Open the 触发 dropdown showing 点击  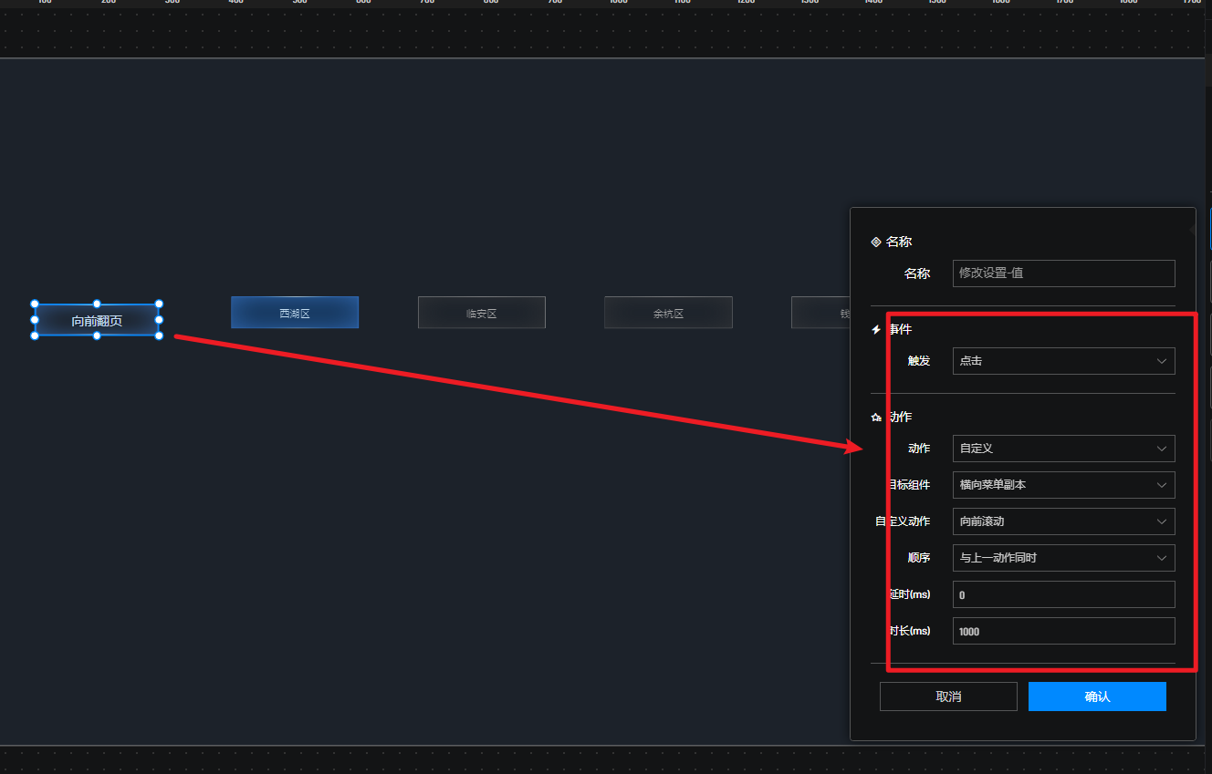pos(1063,361)
